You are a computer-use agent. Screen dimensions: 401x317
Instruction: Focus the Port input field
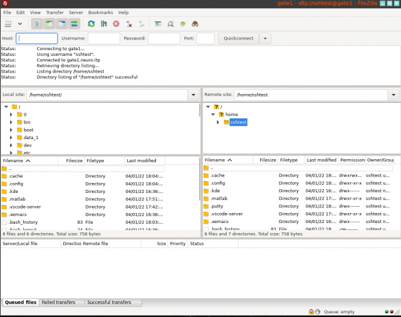point(206,38)
